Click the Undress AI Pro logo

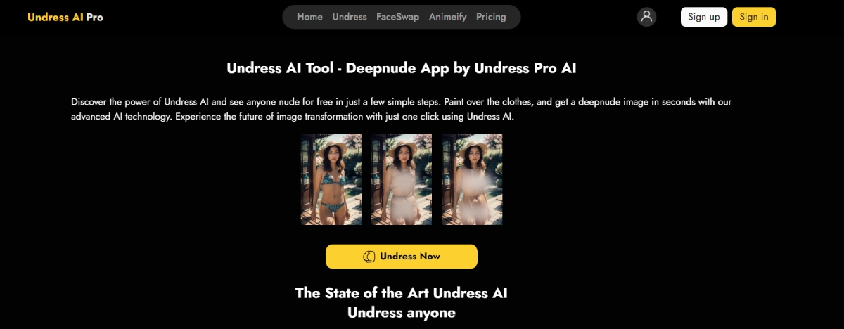(65, 17)
